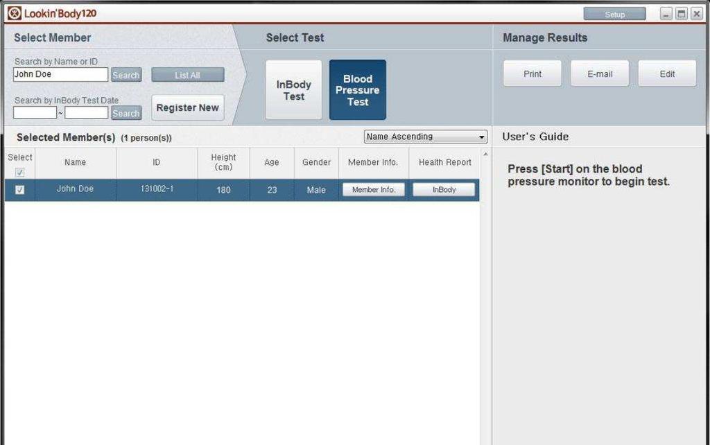
Task: Open the Name Ascending sort dropdown
Action: pos(426,137)
